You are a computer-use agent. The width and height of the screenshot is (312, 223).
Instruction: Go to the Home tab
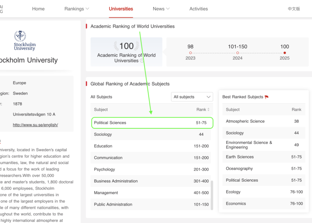(38, 9)
